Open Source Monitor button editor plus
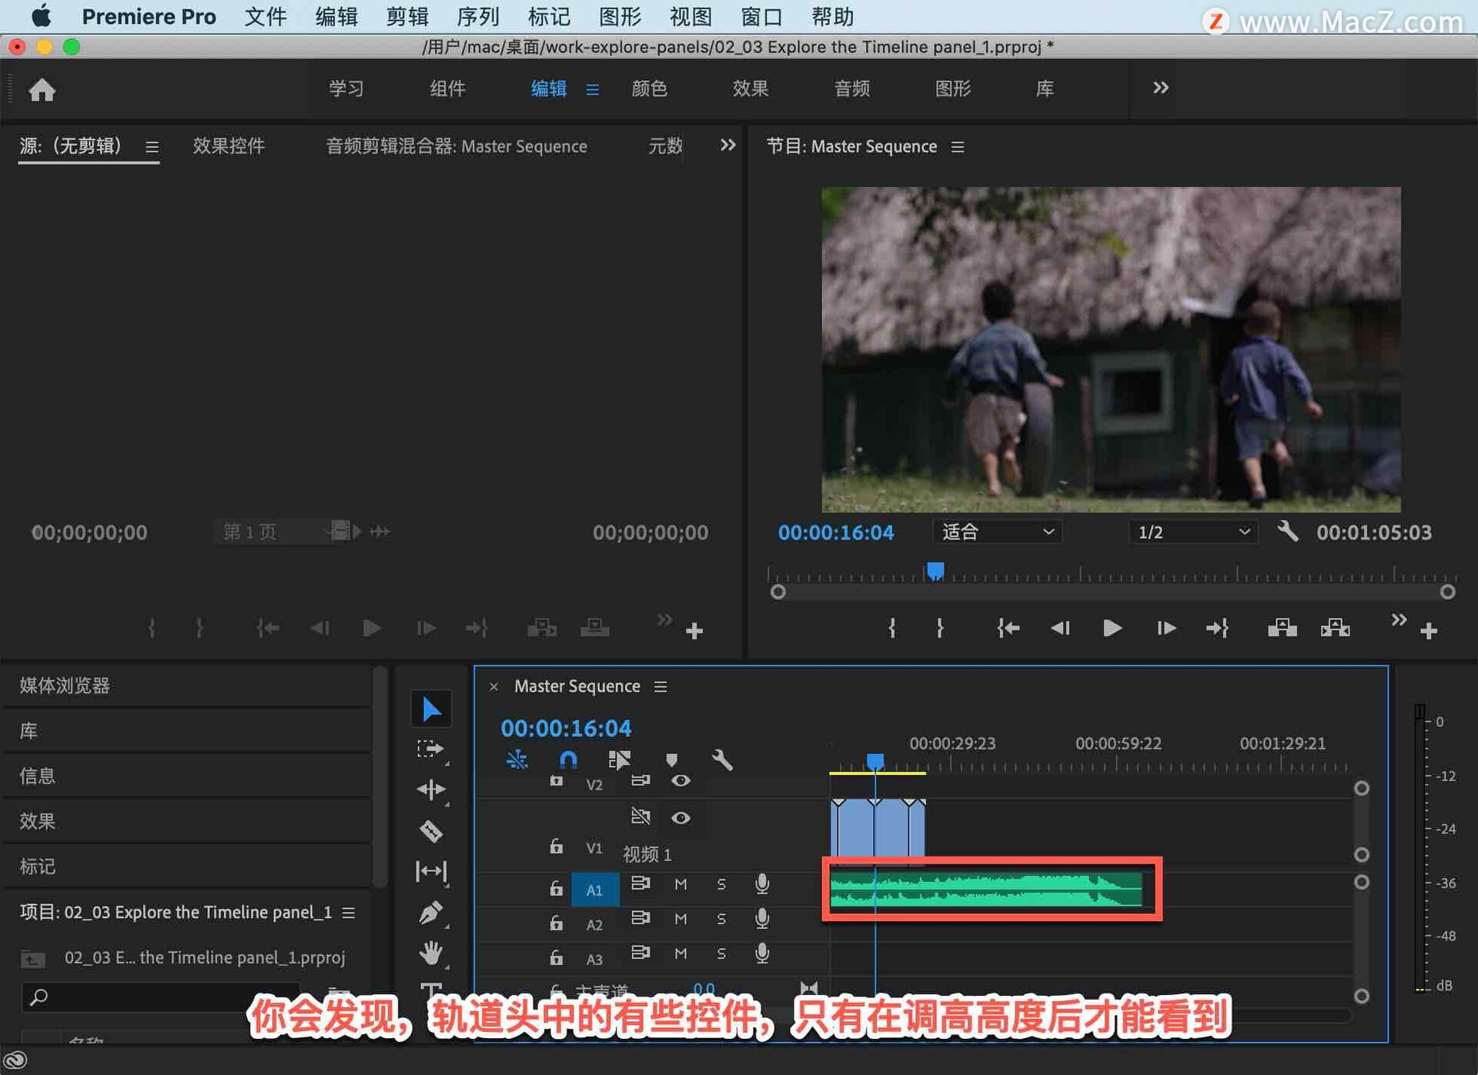The width and height of the screenshot is (1478, 1075). coord(694,631)
